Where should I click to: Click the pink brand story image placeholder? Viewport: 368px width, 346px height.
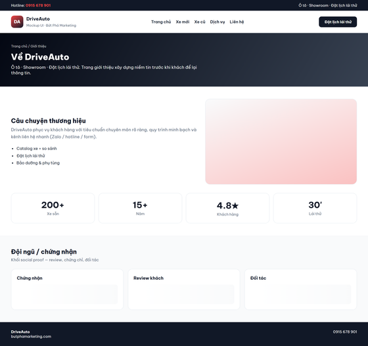click(x=281, y=142)
